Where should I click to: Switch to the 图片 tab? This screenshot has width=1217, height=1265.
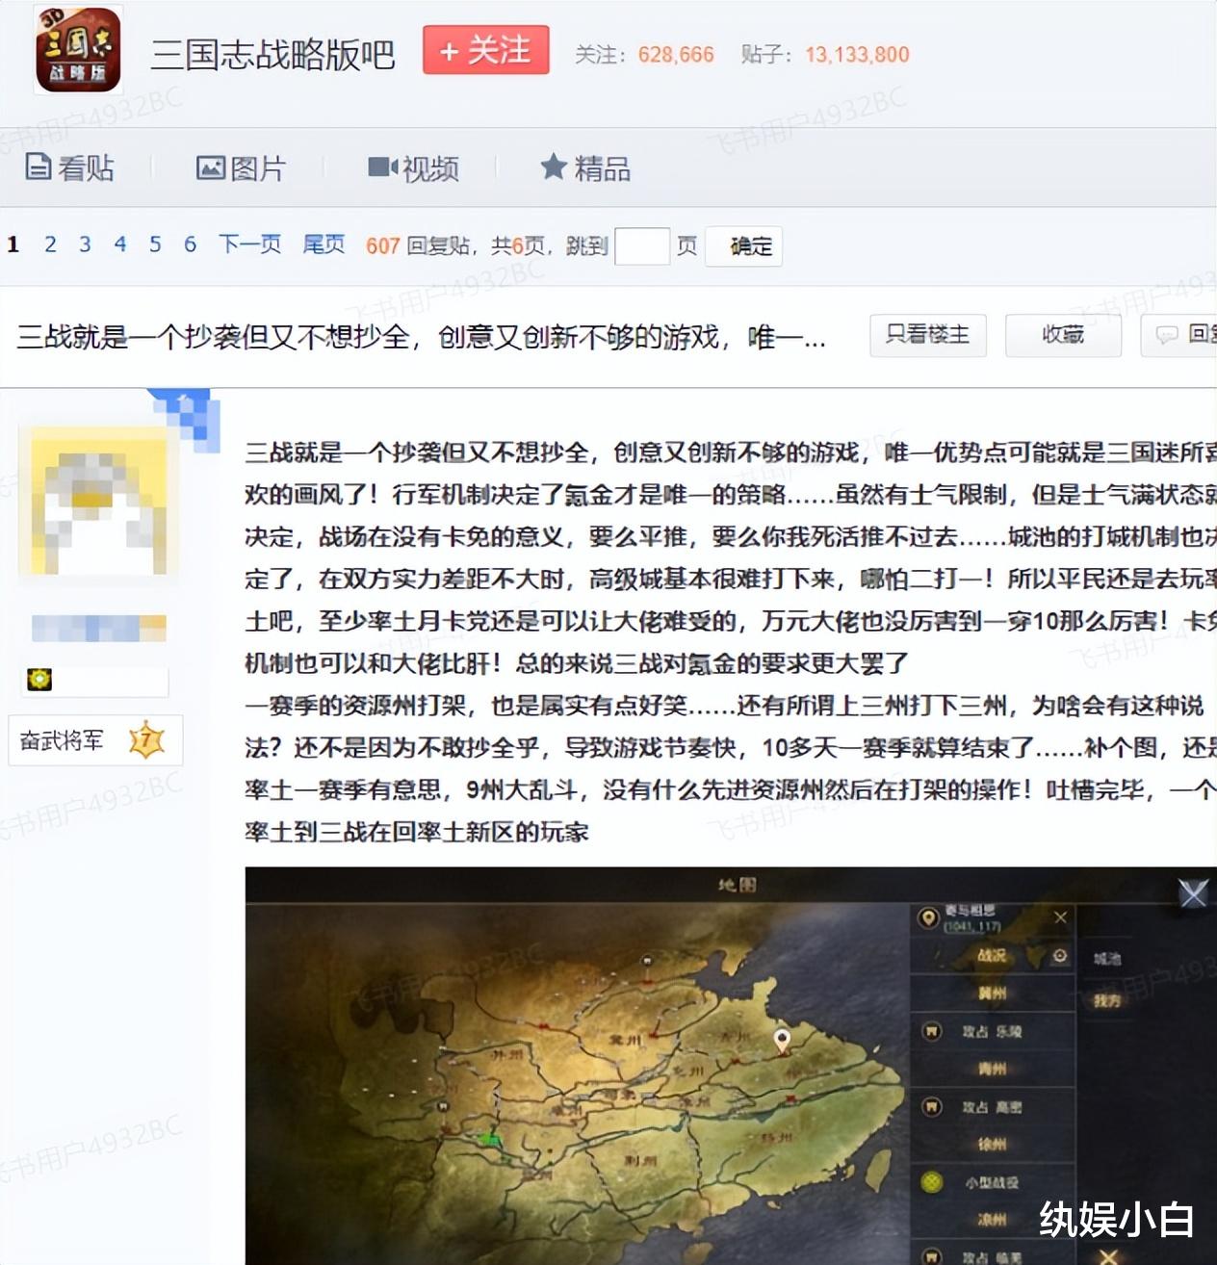pyautogui.click(x=241, y=168)
